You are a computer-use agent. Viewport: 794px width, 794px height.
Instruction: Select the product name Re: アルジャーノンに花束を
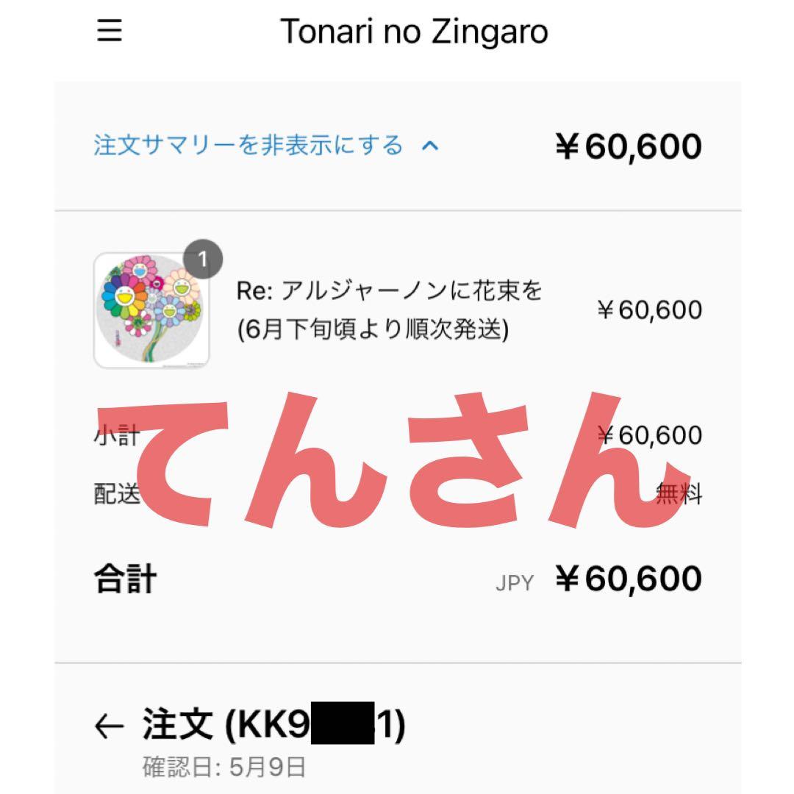pyautogui.click(x=389, y=291)
